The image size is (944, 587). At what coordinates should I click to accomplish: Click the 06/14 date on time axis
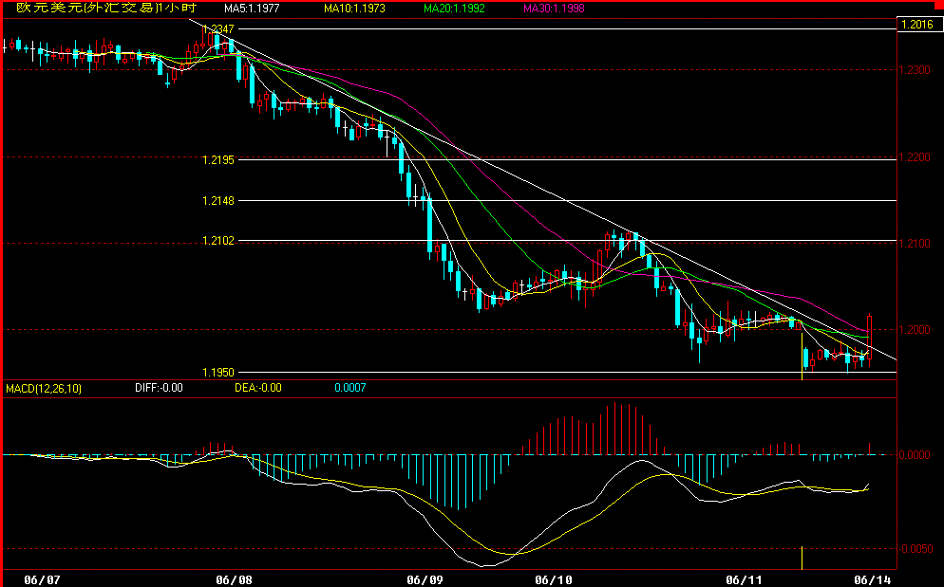873,578
